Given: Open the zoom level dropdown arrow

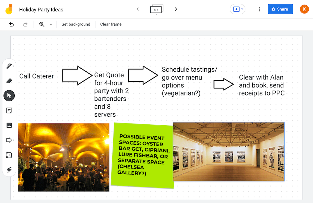Looking at the screenshot, I should [51, 25].
